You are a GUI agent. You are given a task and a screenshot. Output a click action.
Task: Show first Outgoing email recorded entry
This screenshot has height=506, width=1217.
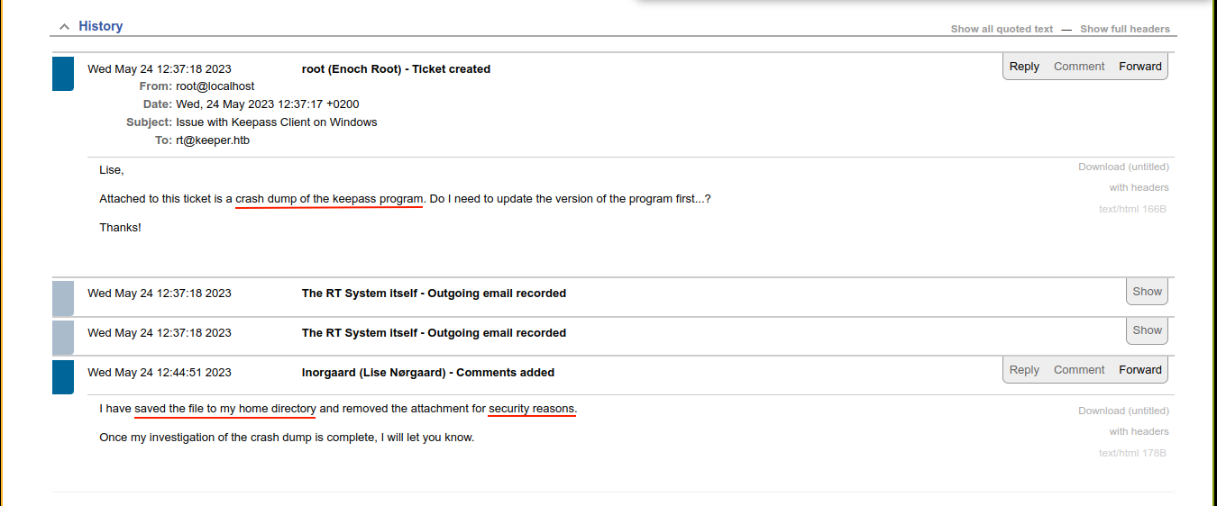[1147, 292]
